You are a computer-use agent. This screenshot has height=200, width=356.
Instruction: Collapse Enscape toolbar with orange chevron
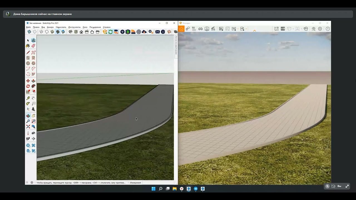(254, 30)
